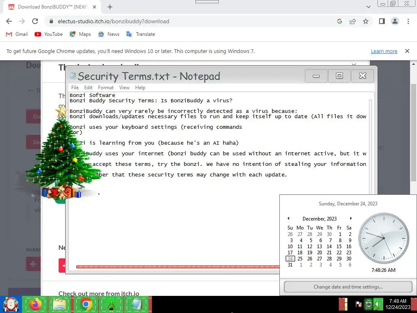Click the analog clock face
This screenshot has width=417, height=313.
384,238
